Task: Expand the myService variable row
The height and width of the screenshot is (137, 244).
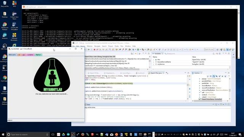Action: tap(154, 64)
